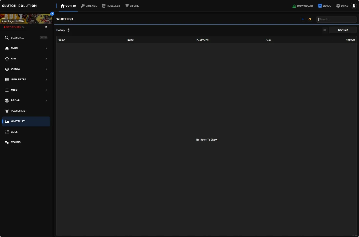Viewport: 359px width, 237px height.
Task: Expand the ITEM FILTER sidebar section
Action: (26, 80)
